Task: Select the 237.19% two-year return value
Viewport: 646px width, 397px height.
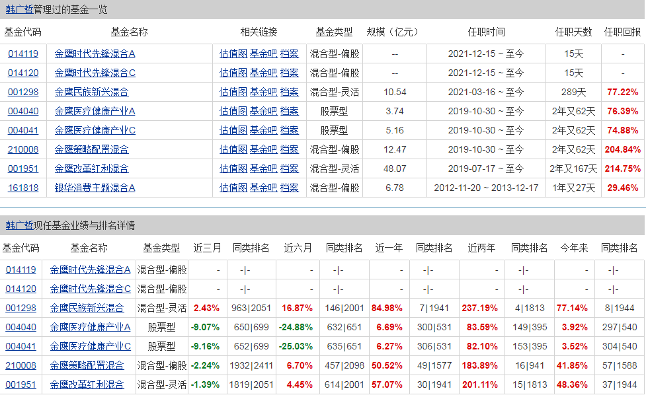Action: click(x=479, y=308)
